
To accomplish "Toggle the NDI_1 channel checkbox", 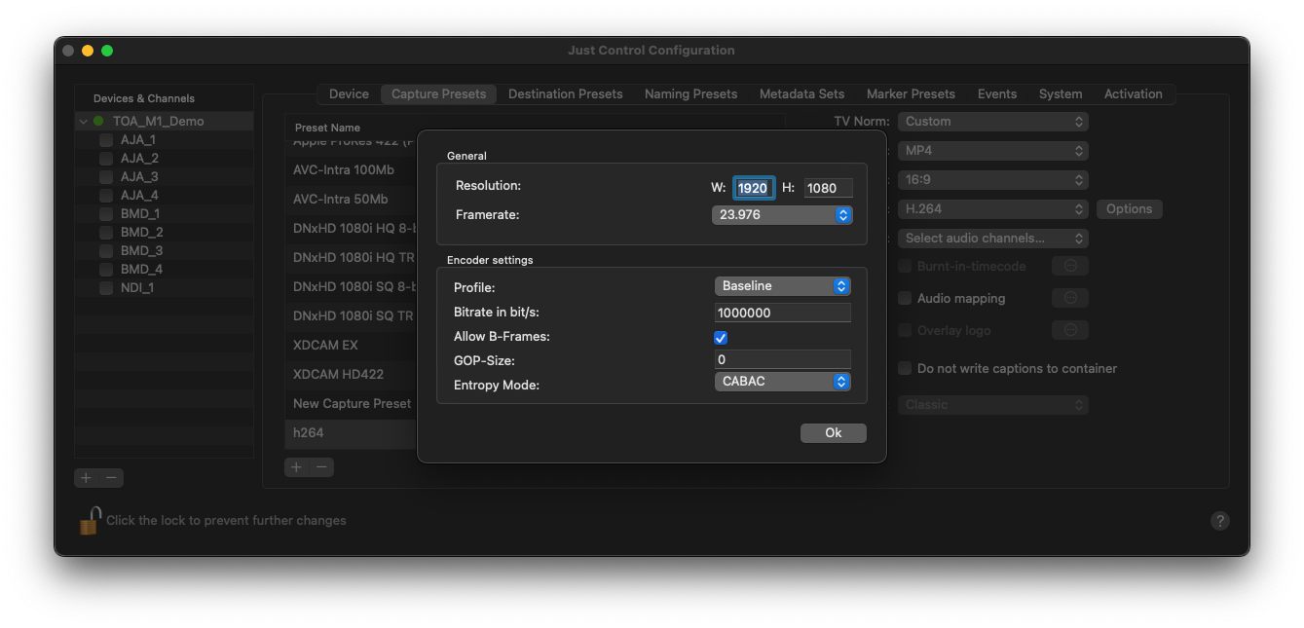I will tap(106, 287).
